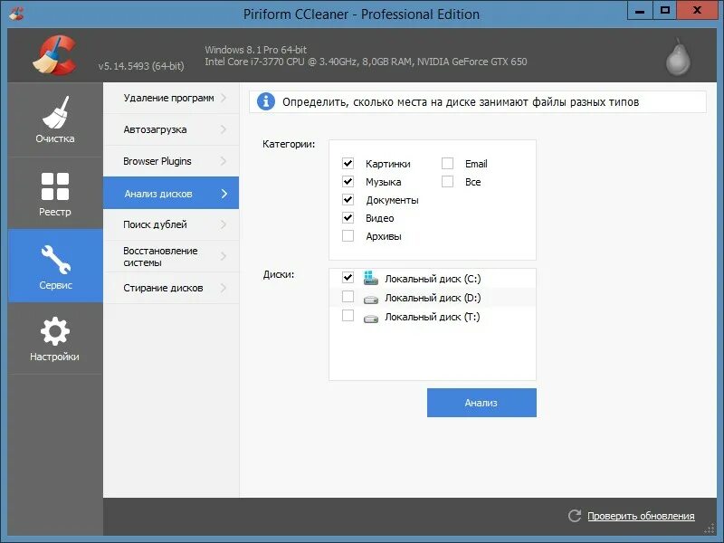Click the Local disk D: drive icon
Screen dimensions: 724x543
(x=371, y=300)
